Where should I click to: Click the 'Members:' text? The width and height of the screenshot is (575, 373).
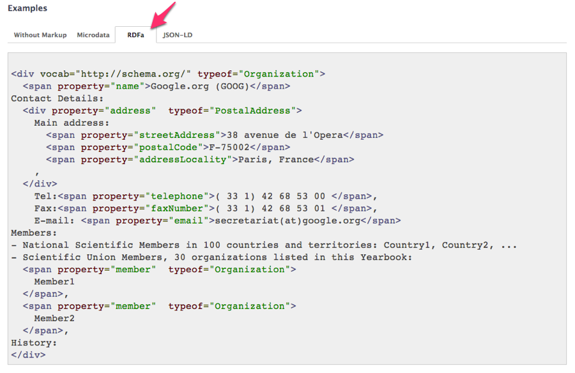(34, 233)
